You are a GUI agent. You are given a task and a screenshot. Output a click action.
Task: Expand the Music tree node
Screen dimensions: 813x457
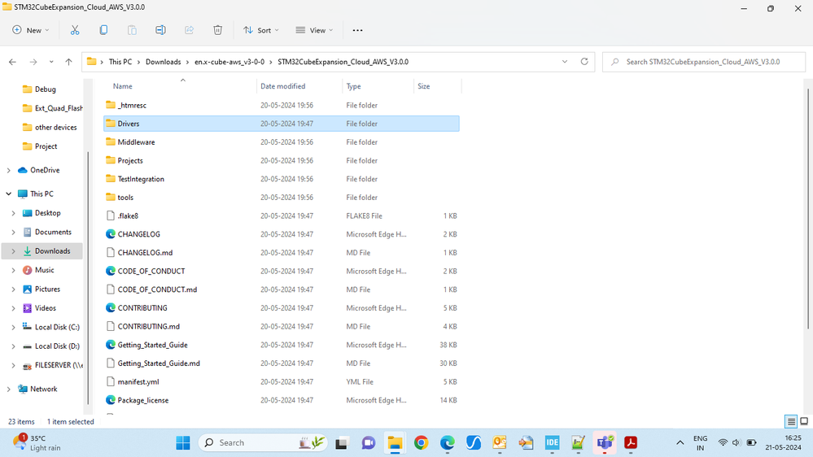14,270
